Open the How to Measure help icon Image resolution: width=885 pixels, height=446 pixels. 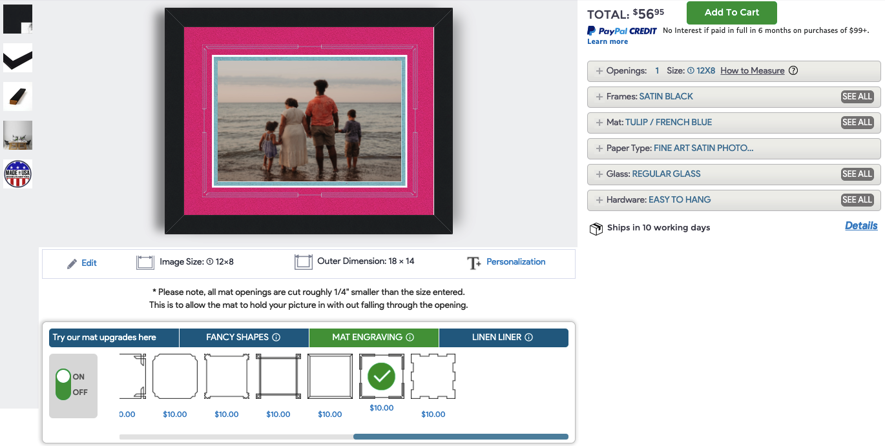[x=793, y=71]
